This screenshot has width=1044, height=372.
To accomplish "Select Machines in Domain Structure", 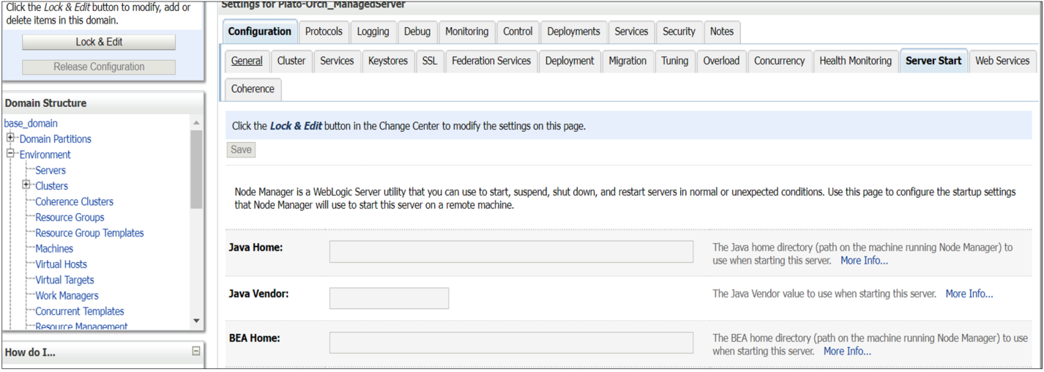I will pos(54,248).
